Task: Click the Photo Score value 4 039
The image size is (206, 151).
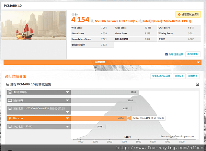Action: (x=104, y=34)
